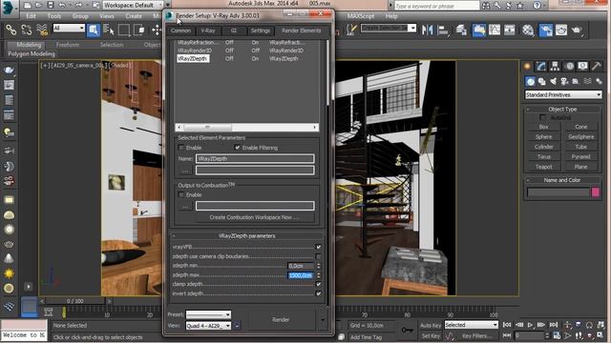Click the search keyword or phrase box
The height and width of the screenshot is (343, 611).
click(x=436, y=6)
